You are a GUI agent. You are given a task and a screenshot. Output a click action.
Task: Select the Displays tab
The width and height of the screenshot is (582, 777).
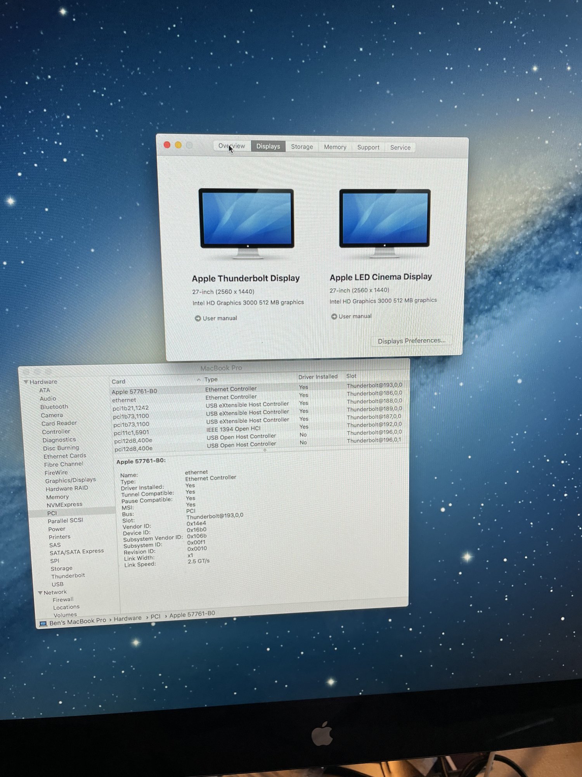[x=268, y=146]
